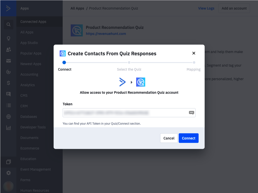Open the Conversations chat icon in the sidebar
This screenshot has height=193, width=258.
pos(8,94)
